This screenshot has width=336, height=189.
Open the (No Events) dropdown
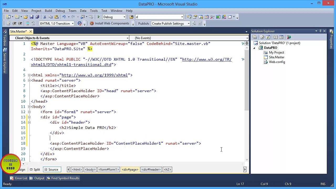(247, 38)
